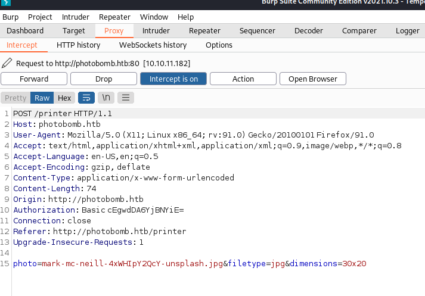This screenshot has width=425, height=296.
Task: Click the Referer header line
Action: click(x=100, y=231)
